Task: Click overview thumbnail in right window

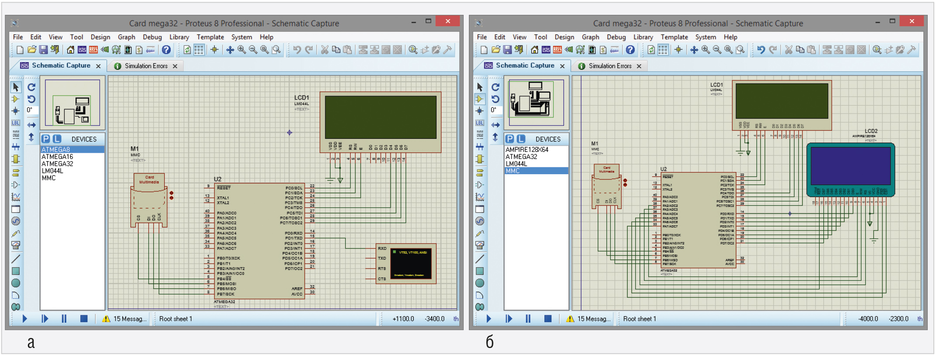Action: pos(537,103)
